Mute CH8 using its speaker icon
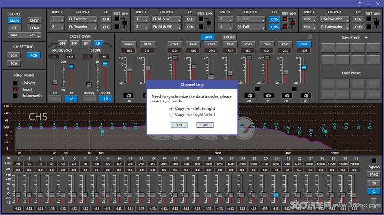Viewport: 384px width, 215px height. coord(306,95)
